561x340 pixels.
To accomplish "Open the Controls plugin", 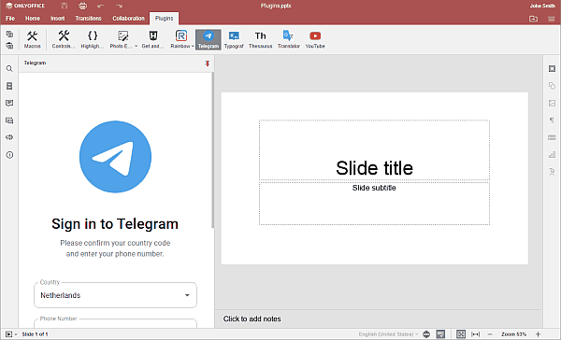I will pos(64,39).
